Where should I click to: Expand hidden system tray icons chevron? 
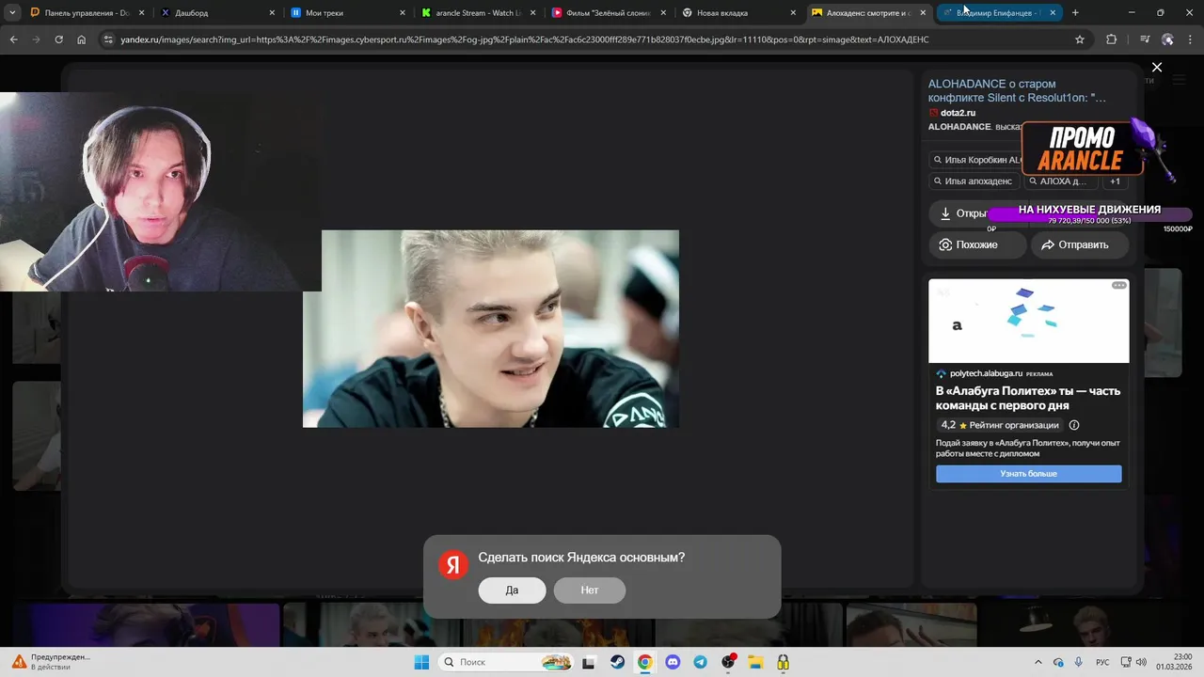[1038, 662]
